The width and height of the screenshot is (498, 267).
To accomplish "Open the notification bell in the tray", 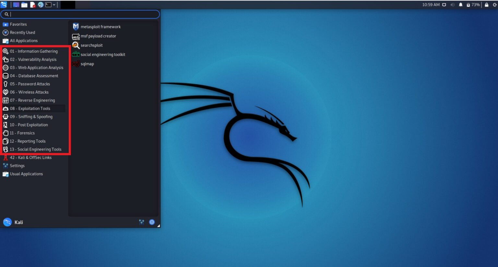I will point(461,5).
